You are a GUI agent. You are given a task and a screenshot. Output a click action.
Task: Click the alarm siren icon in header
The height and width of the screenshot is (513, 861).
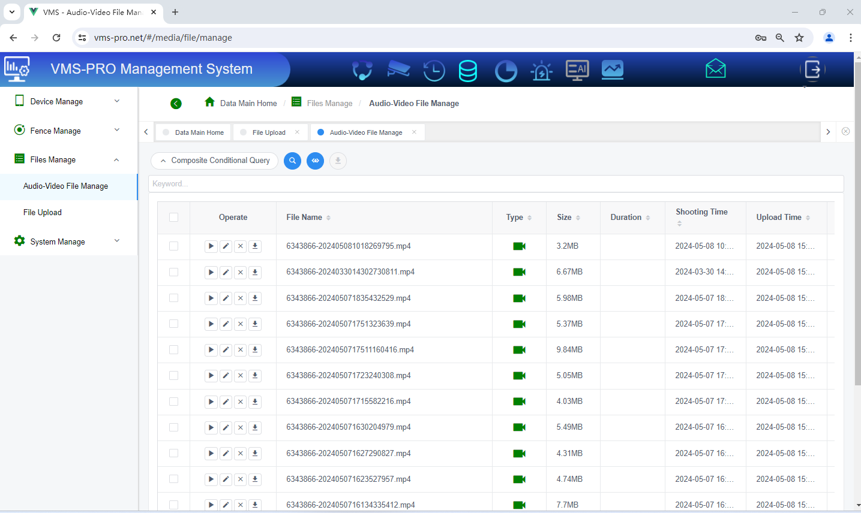541,70
